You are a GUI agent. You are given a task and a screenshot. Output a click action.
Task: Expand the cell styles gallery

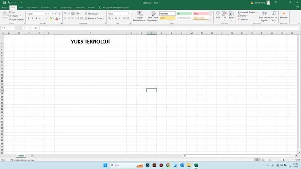211,19
